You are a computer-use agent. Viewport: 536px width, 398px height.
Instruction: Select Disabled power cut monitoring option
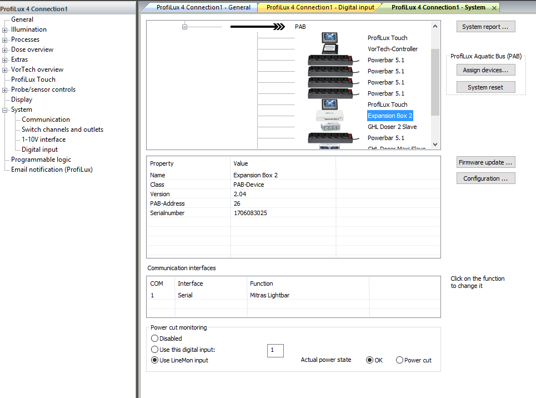click(154, 339)
